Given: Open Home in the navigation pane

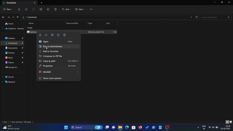Looking at the screenshot, I should click(9, 24).
